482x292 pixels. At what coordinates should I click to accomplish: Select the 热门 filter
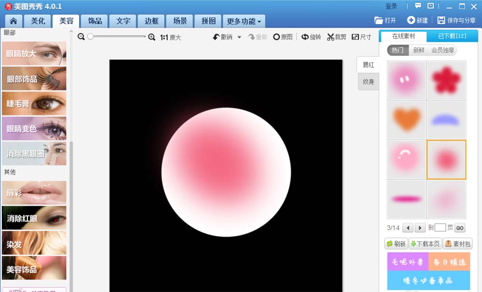point(398,50)
